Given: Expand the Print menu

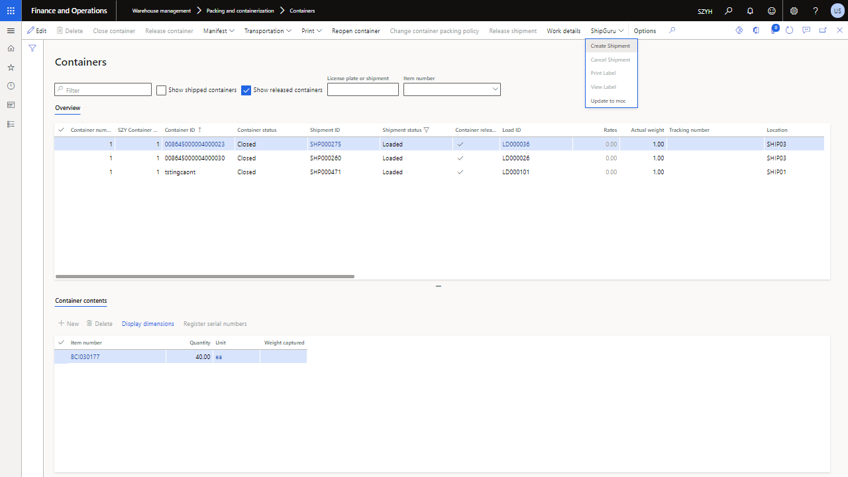Looking at the screenshot, I should point(311,31).
